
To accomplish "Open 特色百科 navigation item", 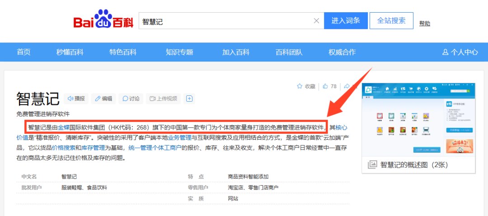I will tap(123, 52).
